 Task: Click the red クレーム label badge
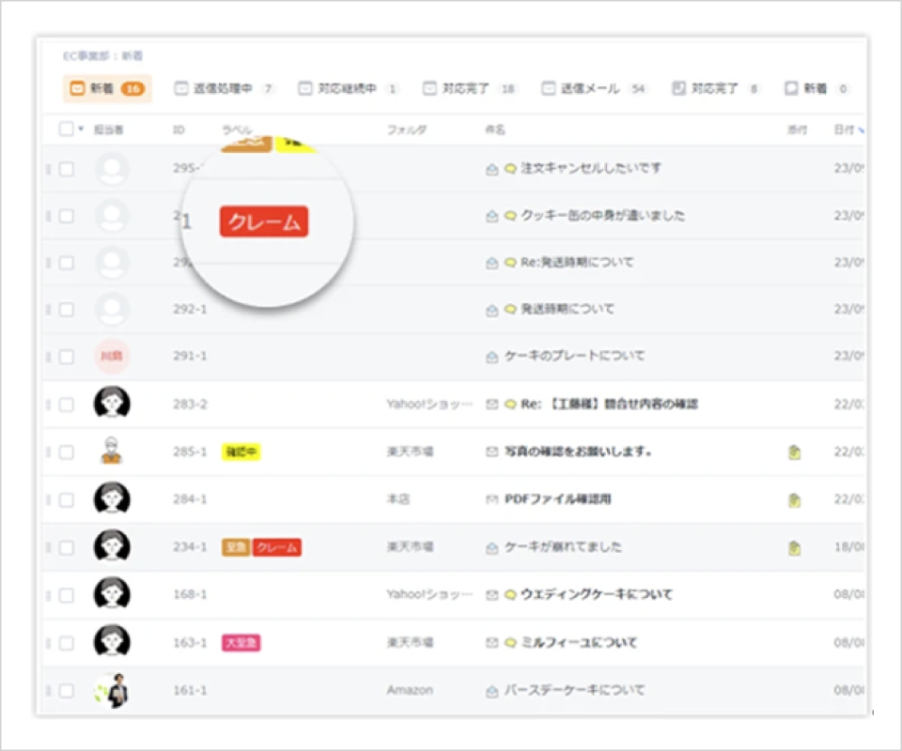pyautogui.click(x=264, y=220)
